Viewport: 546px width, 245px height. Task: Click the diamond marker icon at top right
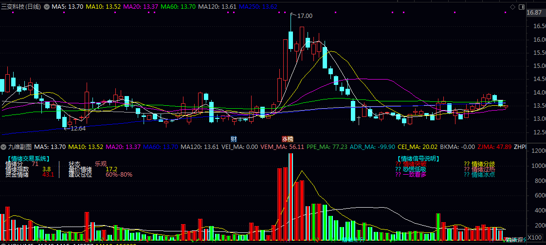pos(512,7)
